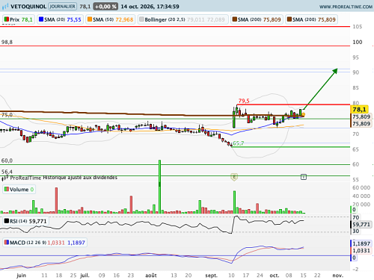Click the 60,0 support level label
Screen dimensions: 374x280
point(7,161)
